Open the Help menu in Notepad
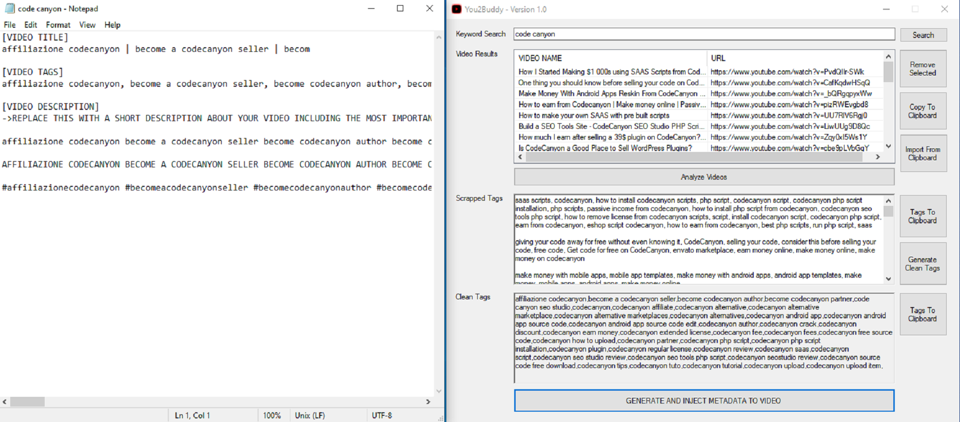The height and width of the screenshot is (422, 960). coord(112,25)
